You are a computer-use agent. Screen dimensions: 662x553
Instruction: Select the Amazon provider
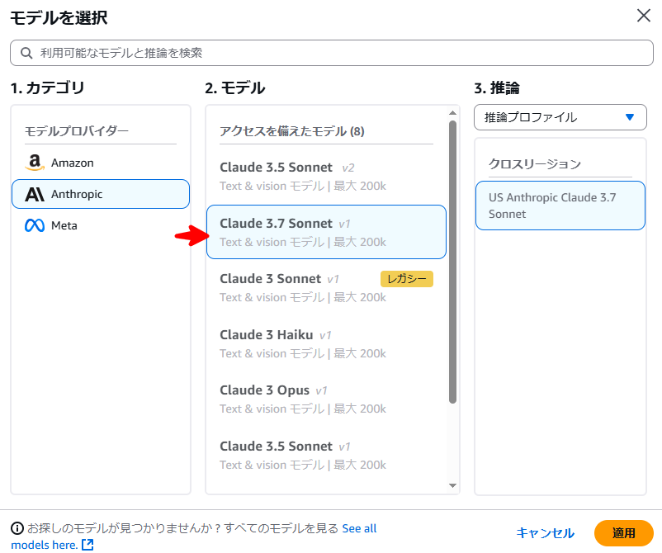click(x=101, y=163)
